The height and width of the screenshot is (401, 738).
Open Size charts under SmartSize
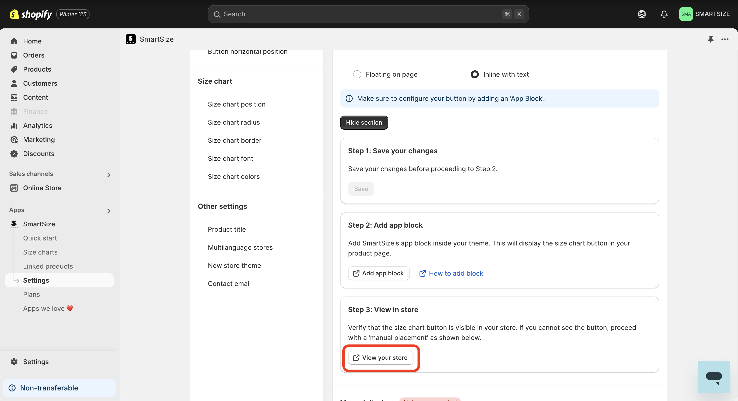tap(40, 252)
